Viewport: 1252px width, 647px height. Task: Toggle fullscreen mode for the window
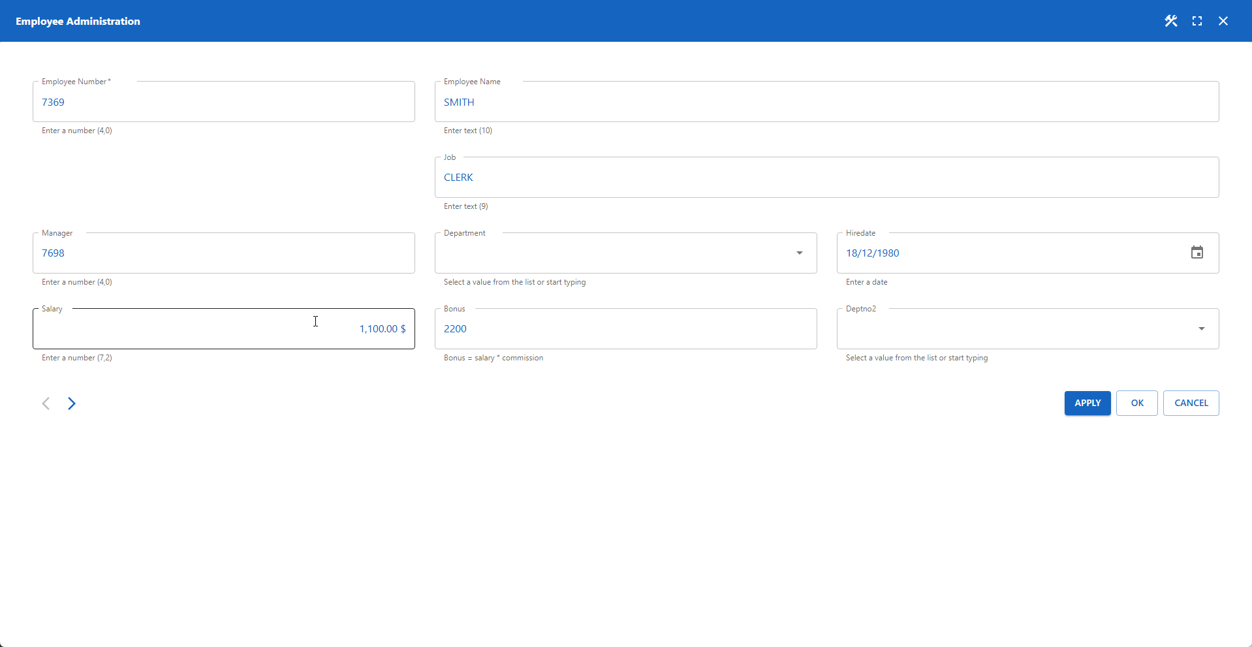point(1197,20)
